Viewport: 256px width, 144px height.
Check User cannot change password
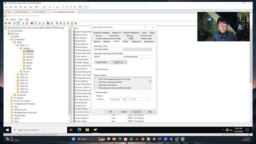pos(97,82)
